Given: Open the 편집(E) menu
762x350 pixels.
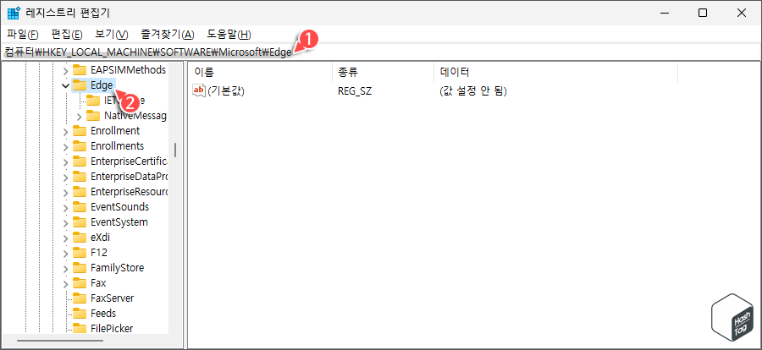Looking at the screenshot, I should (67, 35).
